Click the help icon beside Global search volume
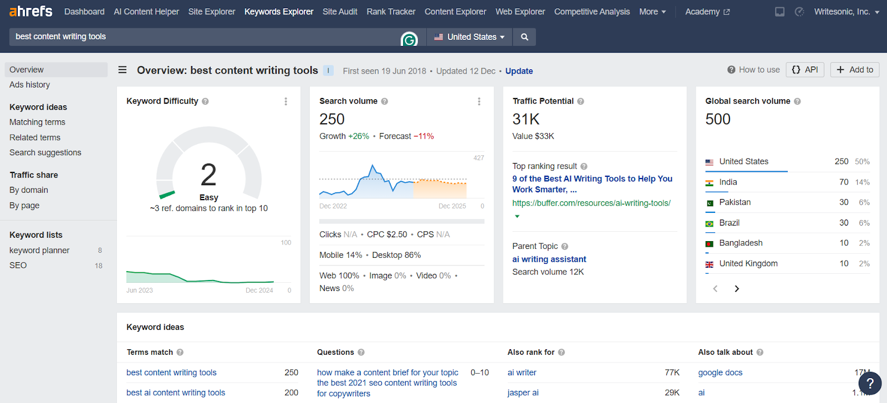The width and height of the screenshot is (887, 403). 797,101
